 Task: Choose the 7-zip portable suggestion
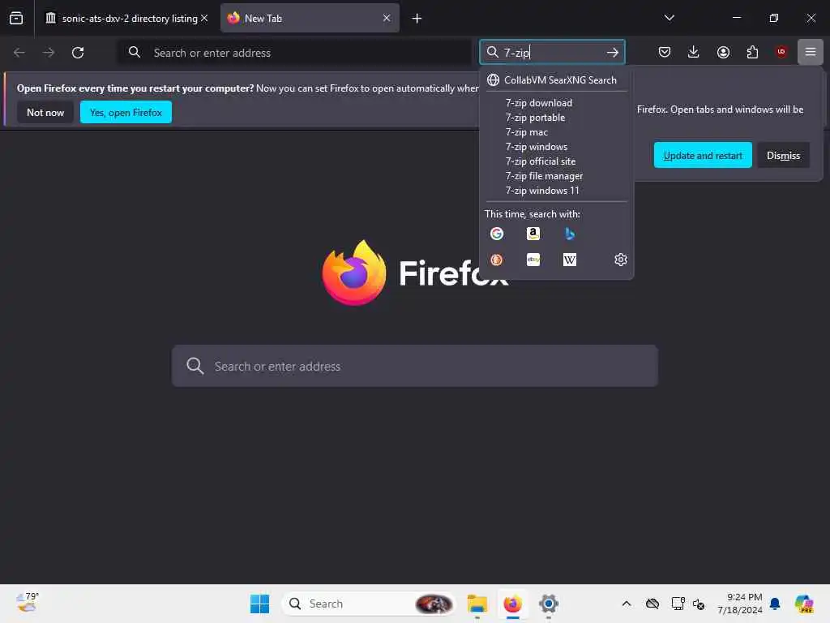(556, 118)
